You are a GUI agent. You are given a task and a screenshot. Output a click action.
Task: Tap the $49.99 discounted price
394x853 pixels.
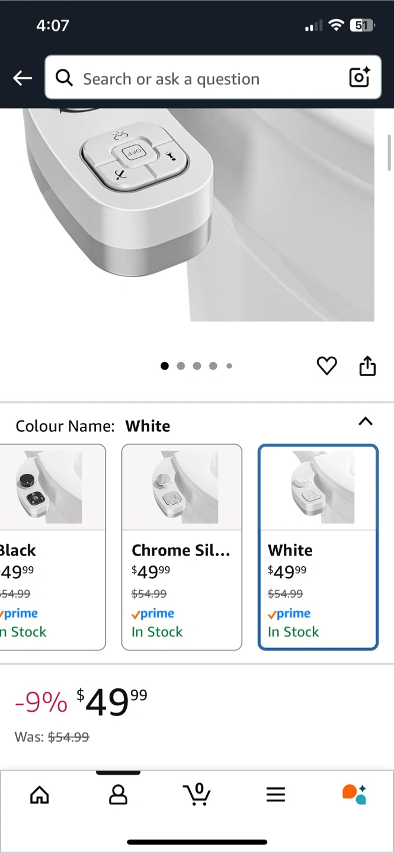(x=113, y=702)
